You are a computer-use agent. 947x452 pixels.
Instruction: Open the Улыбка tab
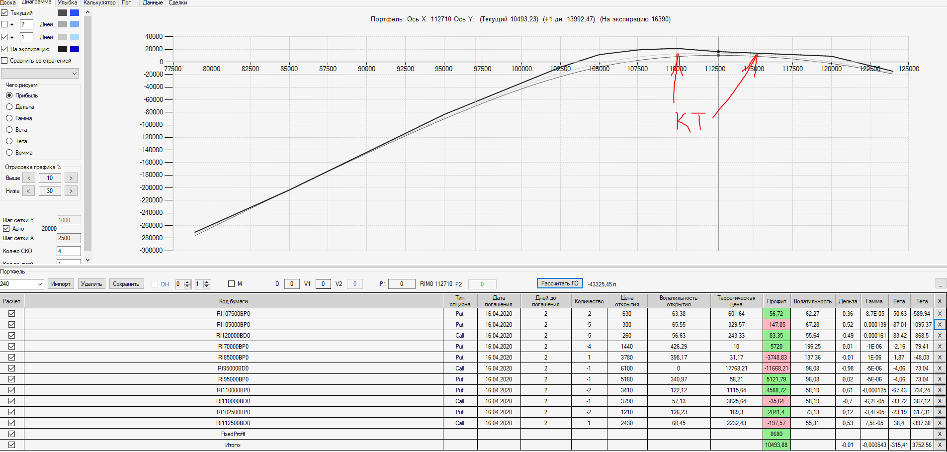pyautogui.click(x=67, y=2)
